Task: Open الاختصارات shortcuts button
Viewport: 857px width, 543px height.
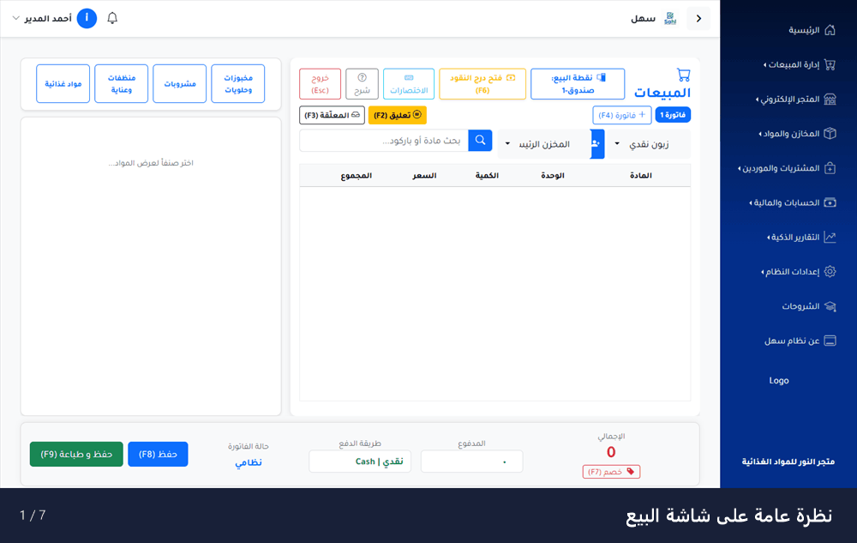Action: (409, 84)
